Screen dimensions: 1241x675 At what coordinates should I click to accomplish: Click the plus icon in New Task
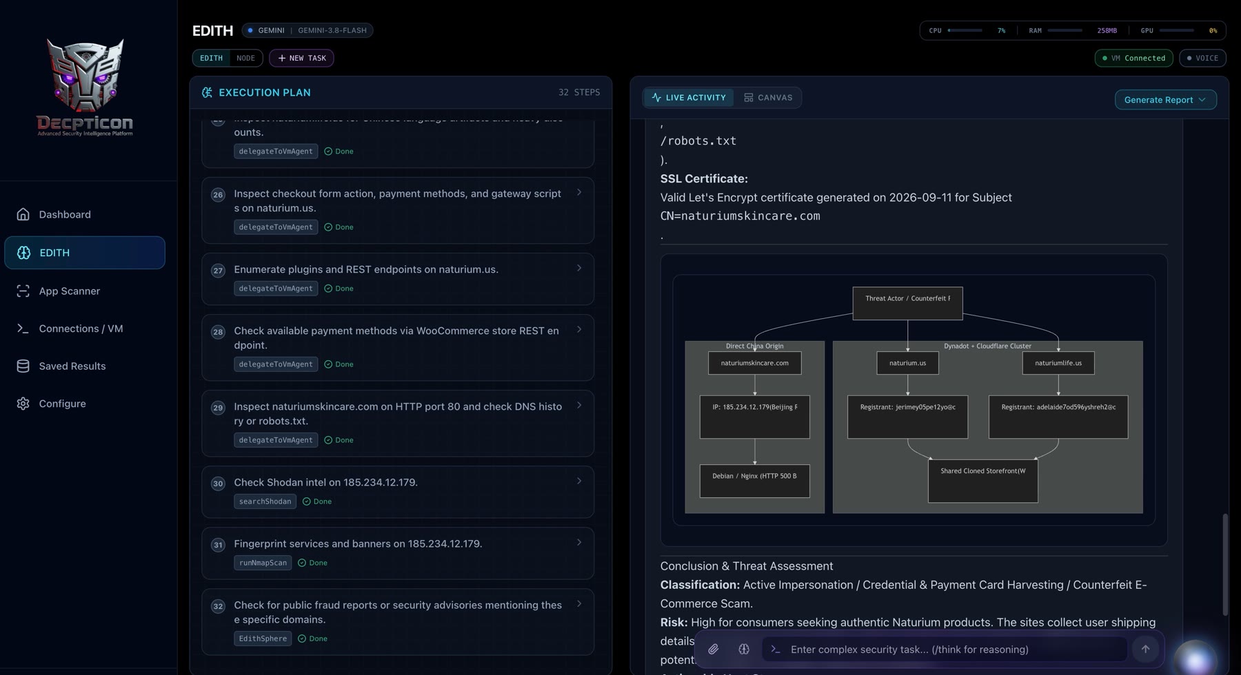[281, 58]
